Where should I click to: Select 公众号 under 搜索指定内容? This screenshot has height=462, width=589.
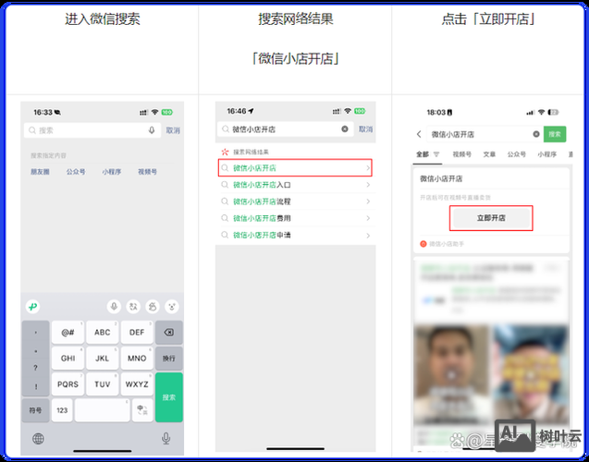[x=76, y=172]
